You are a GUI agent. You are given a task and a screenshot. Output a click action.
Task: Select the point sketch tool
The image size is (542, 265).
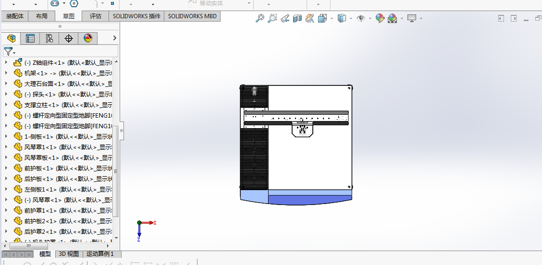point(112,3)
